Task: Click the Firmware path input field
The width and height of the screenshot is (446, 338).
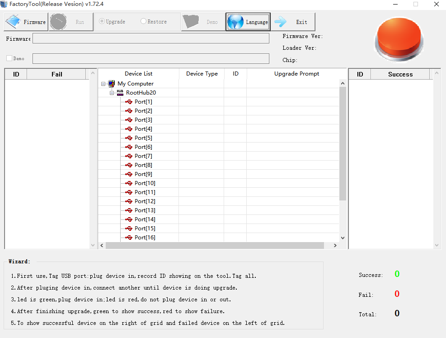Action: pos(151,38)
